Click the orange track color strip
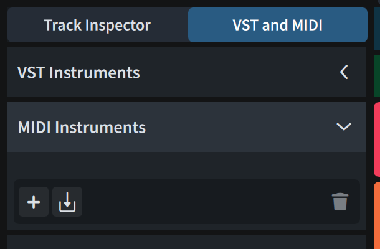The image size is (380, 249). click(377, 215)
